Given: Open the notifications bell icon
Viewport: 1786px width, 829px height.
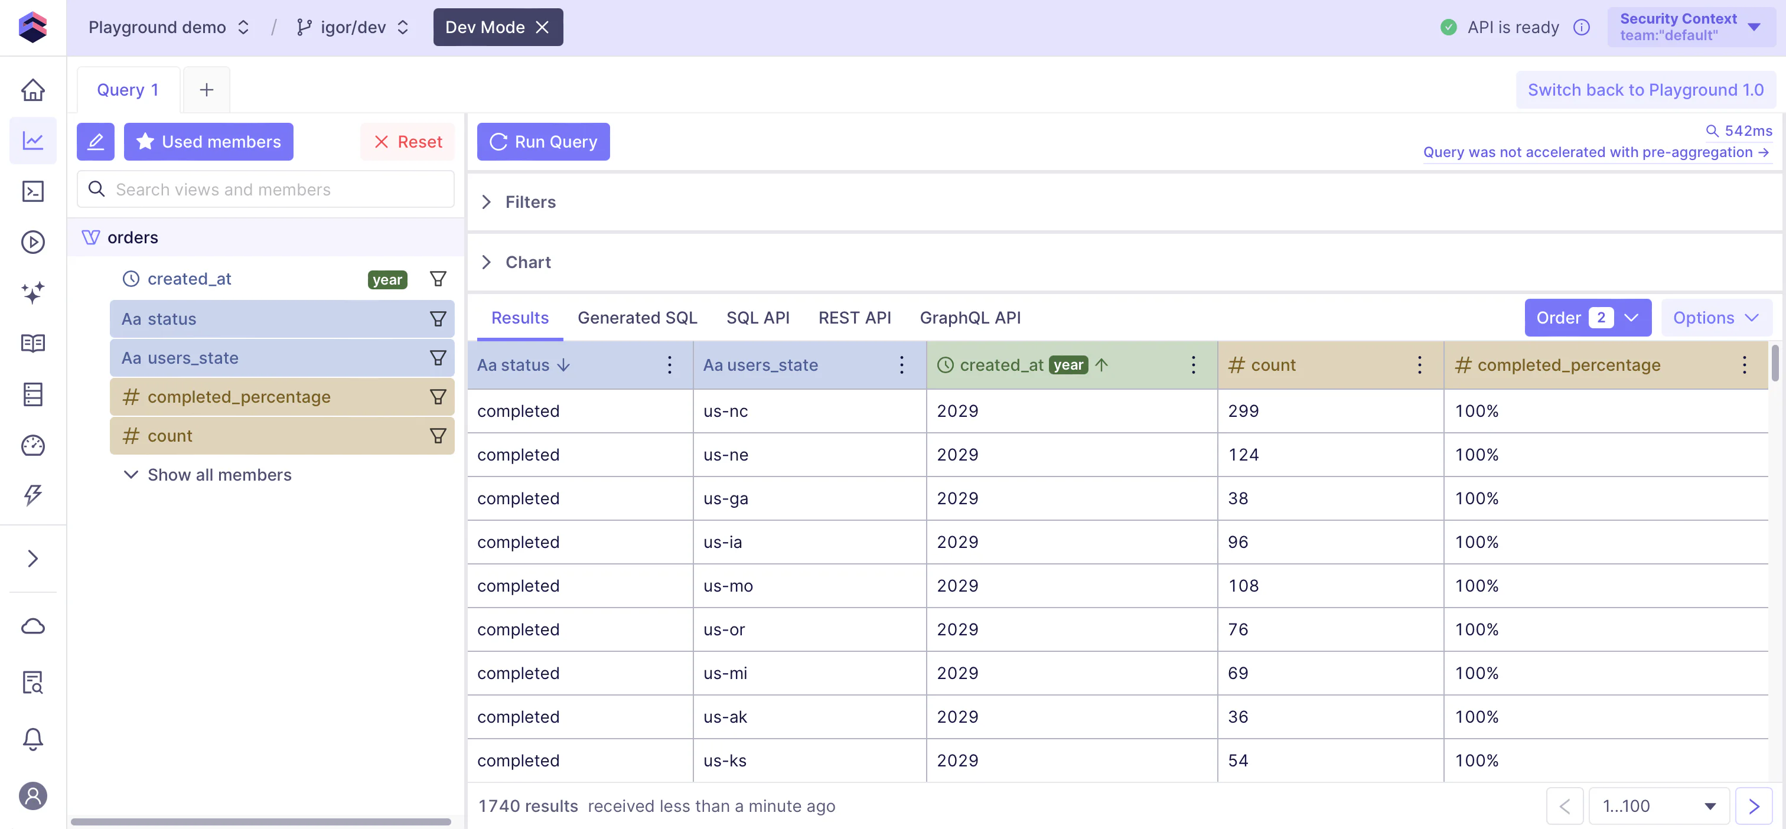Looking at the screenshot, I should pyautogui.click(x=32, y=739).
